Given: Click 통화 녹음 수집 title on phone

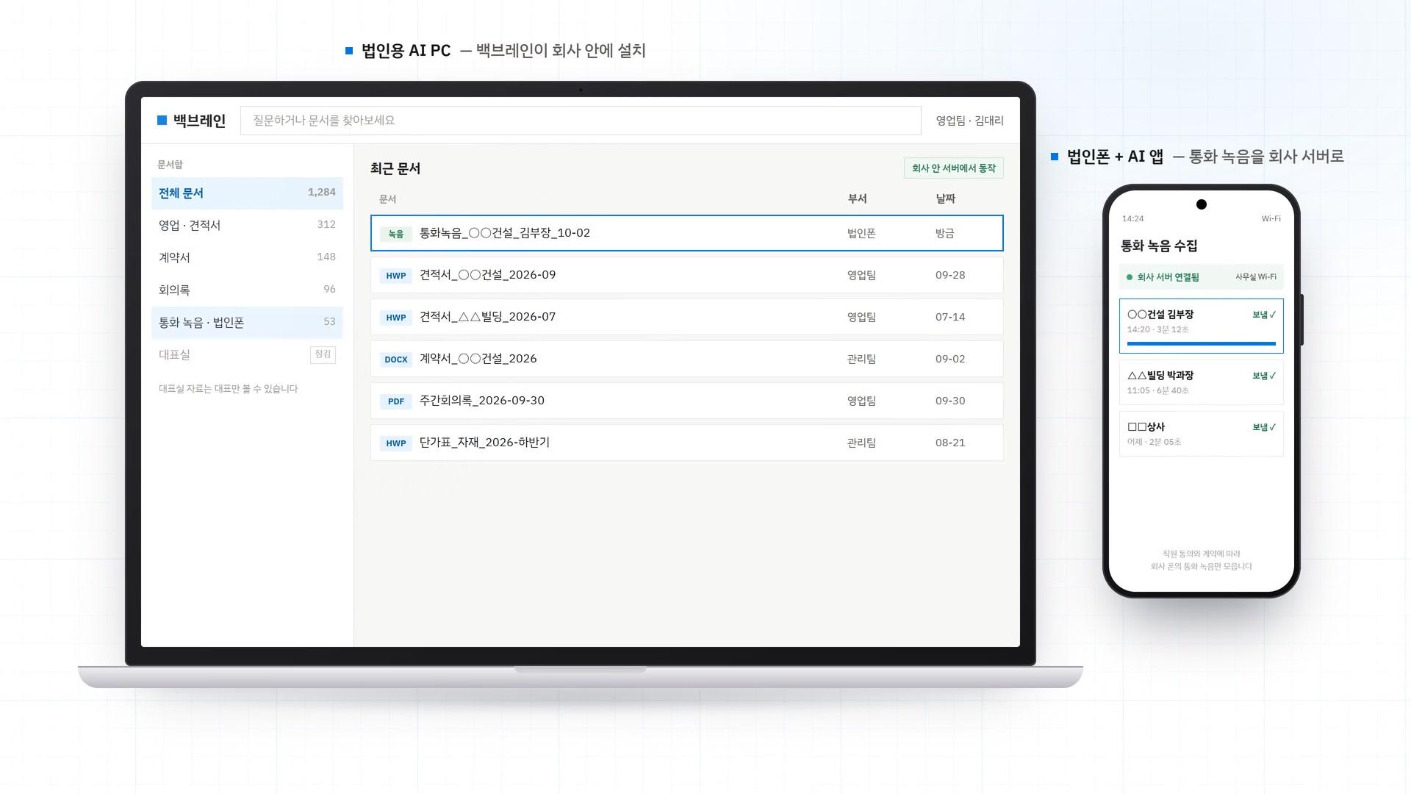Looking at the screenshot, I should (x=1159, y=246).
